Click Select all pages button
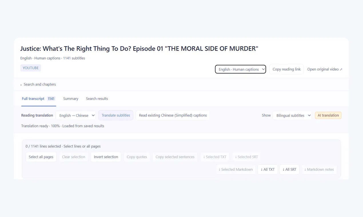This screenshot has height=217, width=363. (41, 157)
